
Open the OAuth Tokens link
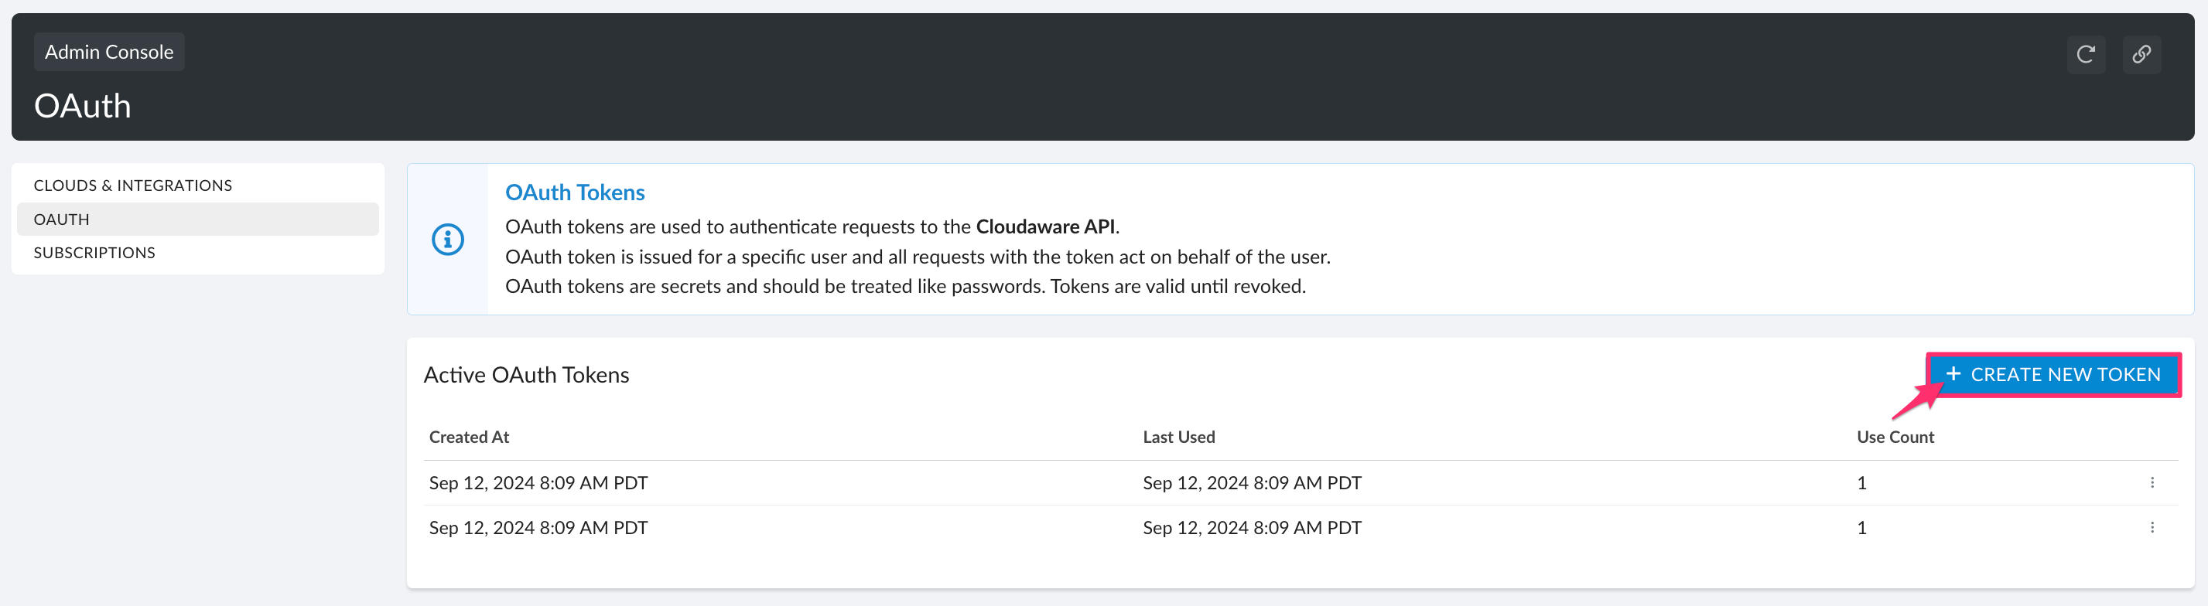(574, 192)
